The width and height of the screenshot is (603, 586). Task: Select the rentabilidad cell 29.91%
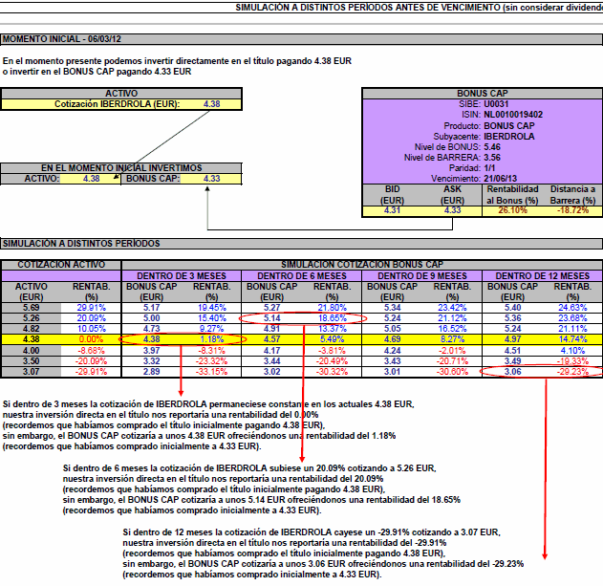(x=91, y=308)
